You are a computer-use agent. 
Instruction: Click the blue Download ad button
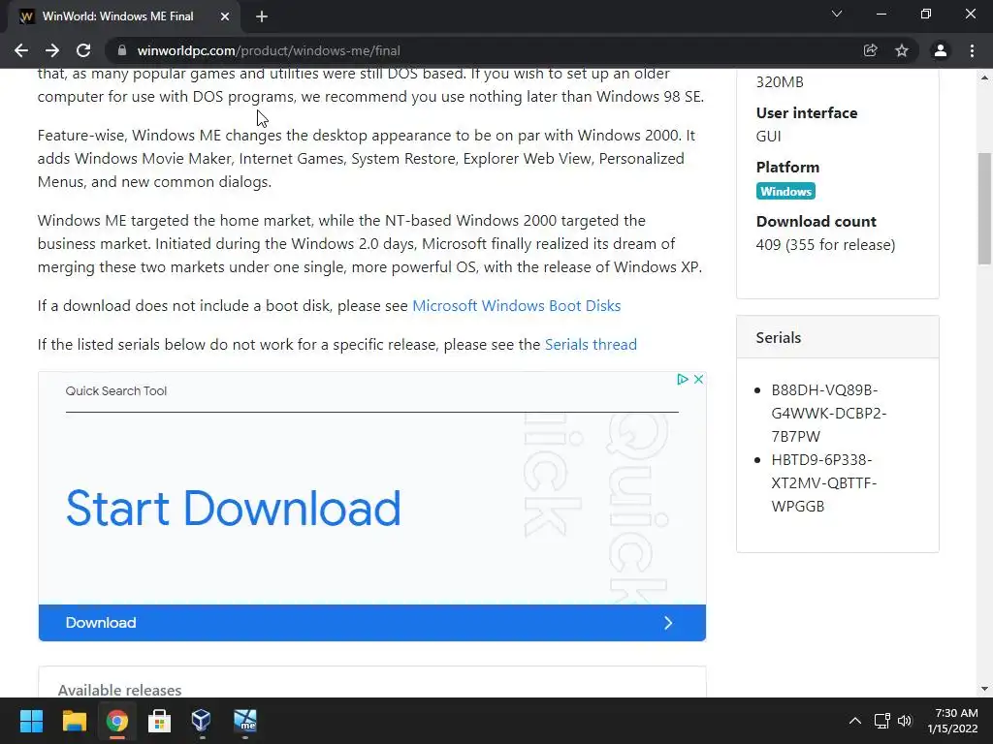pos(371,623)
